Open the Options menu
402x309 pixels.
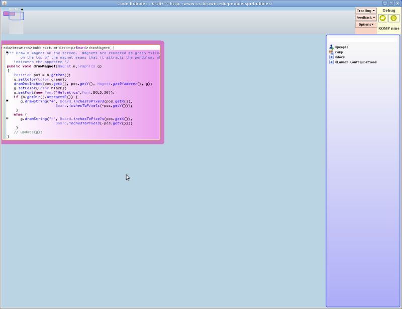tap(365, 24)
